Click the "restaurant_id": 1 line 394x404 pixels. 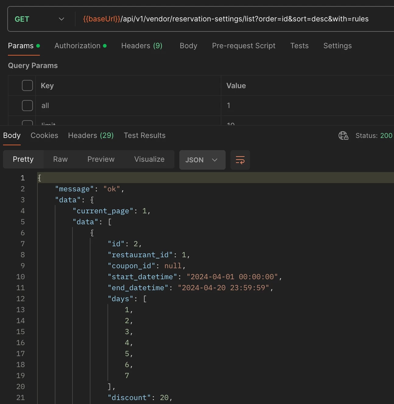tap(149, 255)
